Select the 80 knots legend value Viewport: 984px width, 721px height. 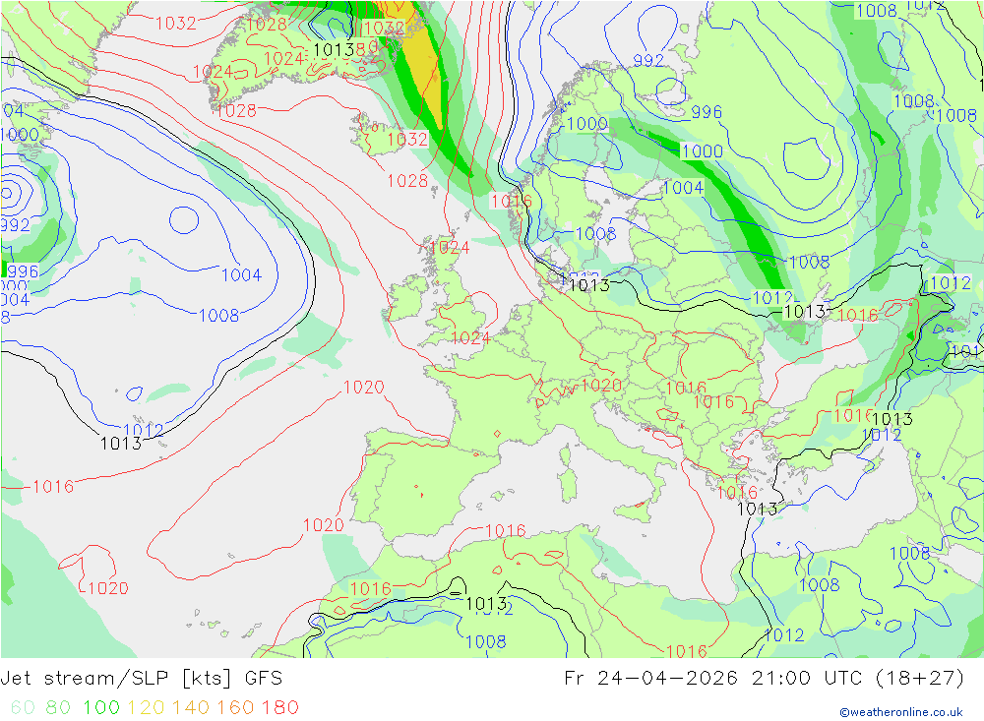(58, 707)
